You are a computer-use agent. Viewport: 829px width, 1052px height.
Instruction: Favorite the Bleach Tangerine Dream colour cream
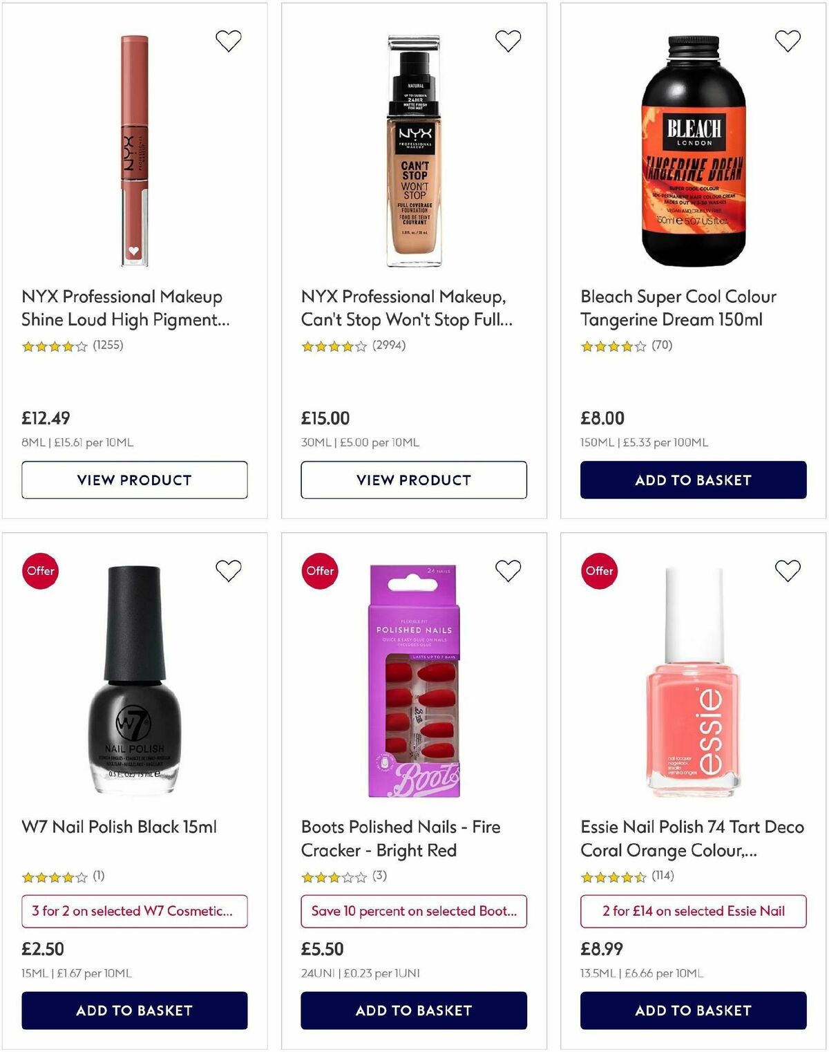[786, 40]
